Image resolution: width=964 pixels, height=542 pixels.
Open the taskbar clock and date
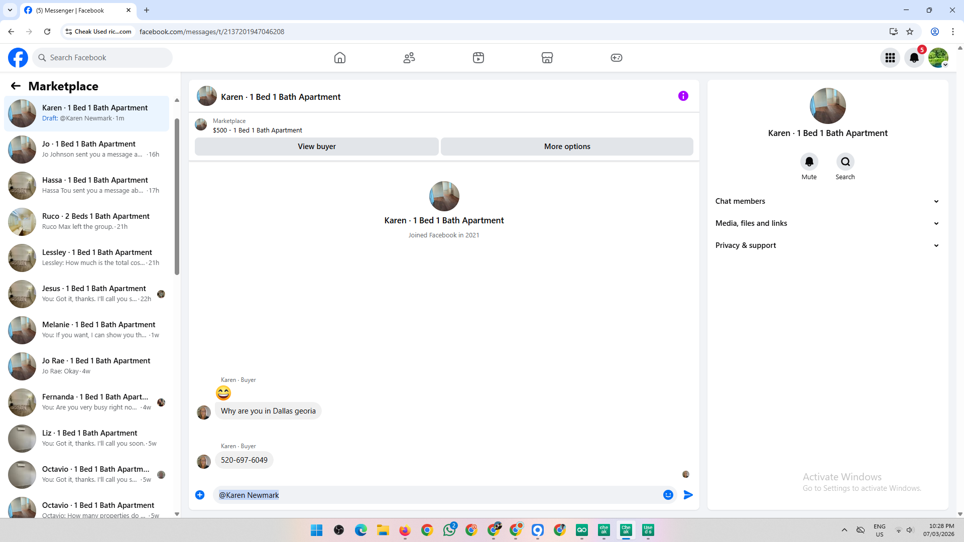pos(938,530)
